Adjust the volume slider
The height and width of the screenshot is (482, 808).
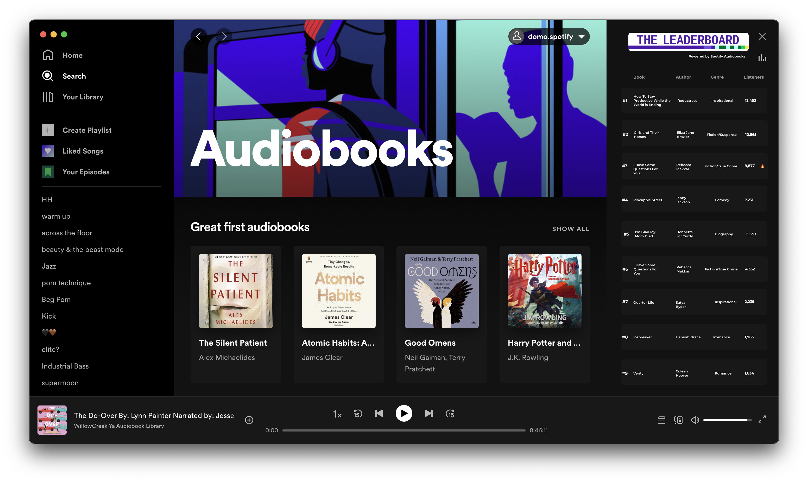(728, 420)
